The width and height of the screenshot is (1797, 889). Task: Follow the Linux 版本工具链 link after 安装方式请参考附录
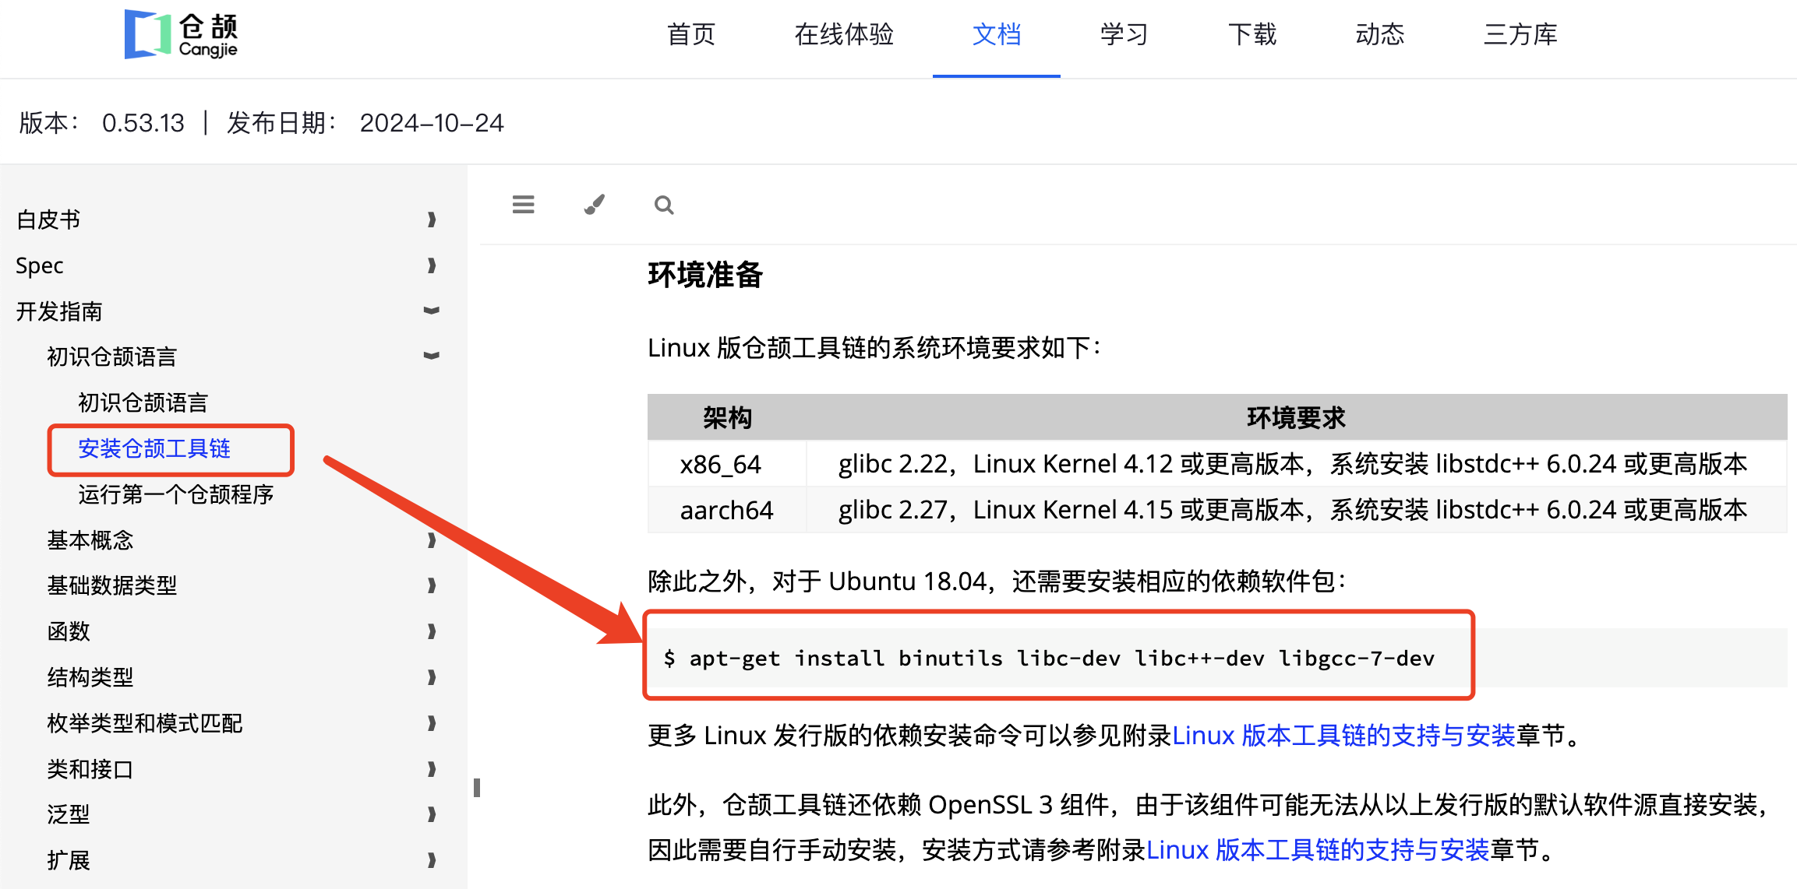pos(1318,849)
